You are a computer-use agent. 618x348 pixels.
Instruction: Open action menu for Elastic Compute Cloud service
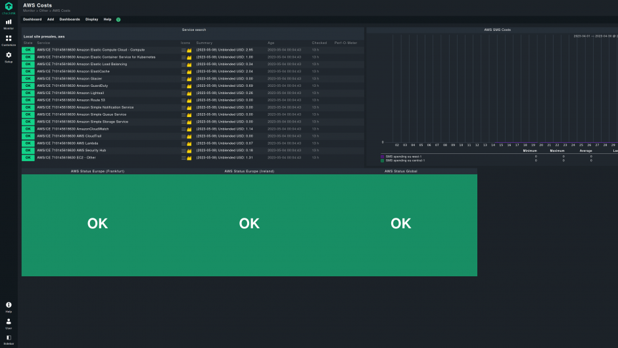184,50
